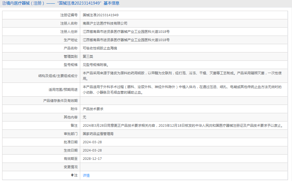Click the 型号规格 label
The image size is (292, 181).
71,65
